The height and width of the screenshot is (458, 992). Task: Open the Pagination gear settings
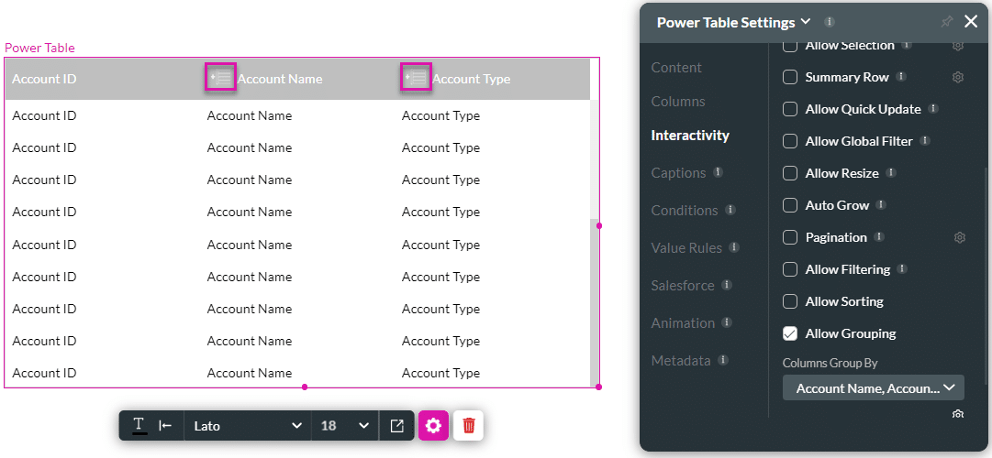click(x=959, y=237)
